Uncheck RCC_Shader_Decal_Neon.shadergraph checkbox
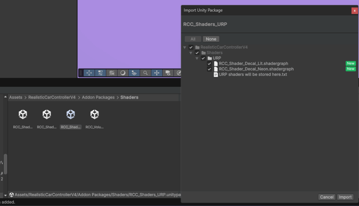 pos(209,69)
